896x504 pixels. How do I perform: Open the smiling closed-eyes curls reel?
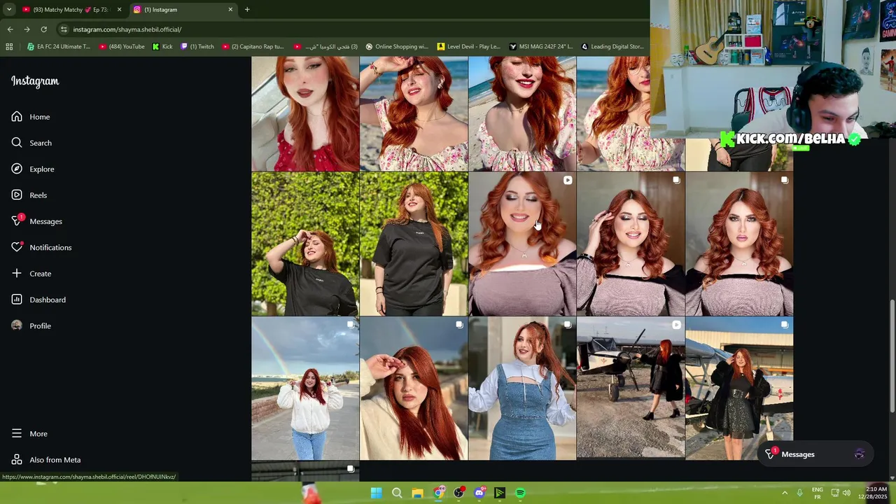coord(522,244)
